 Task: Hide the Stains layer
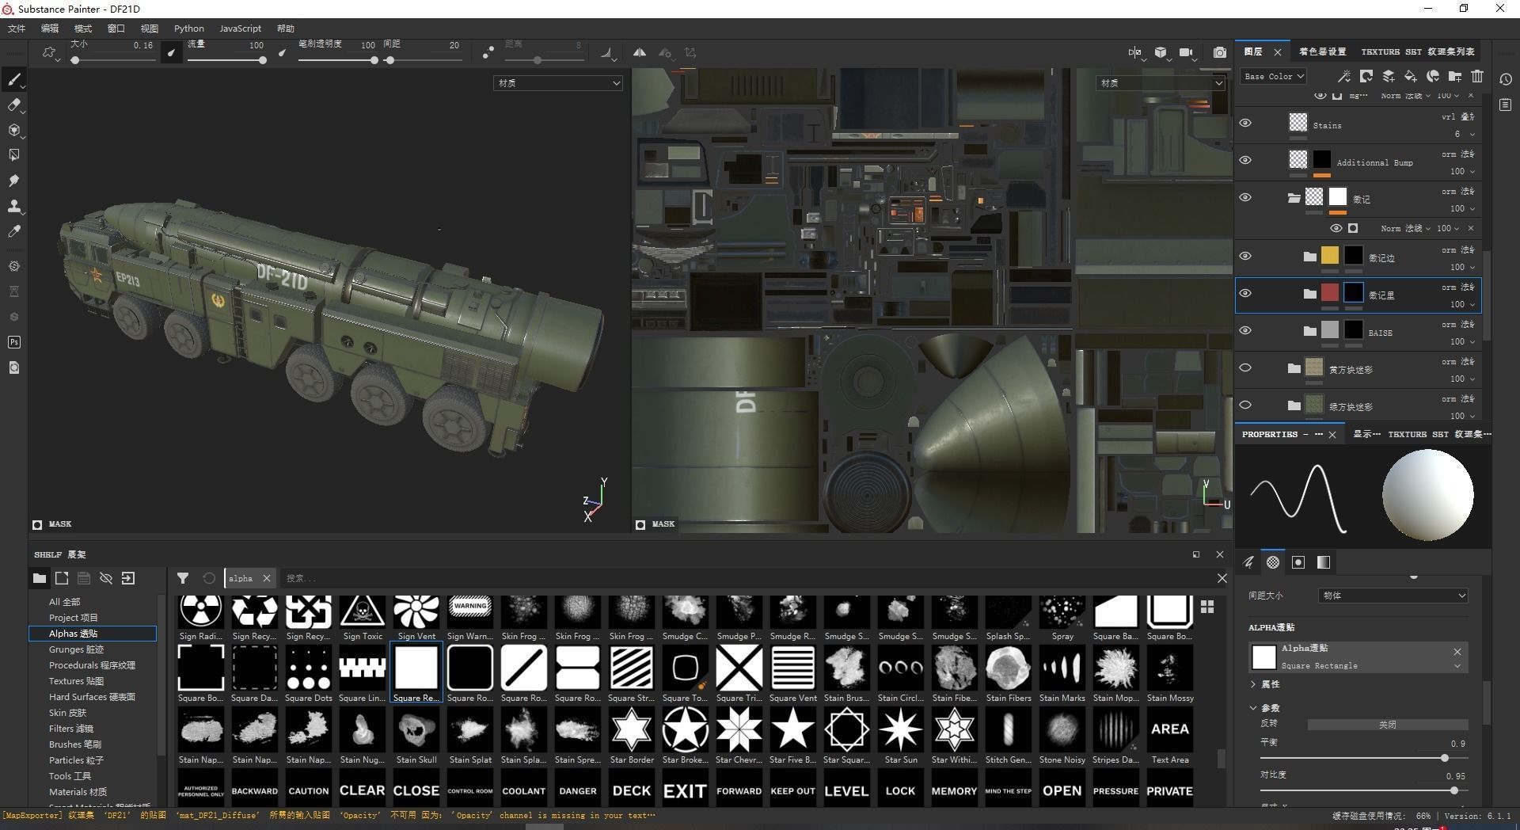click(x=1245, y=123)
